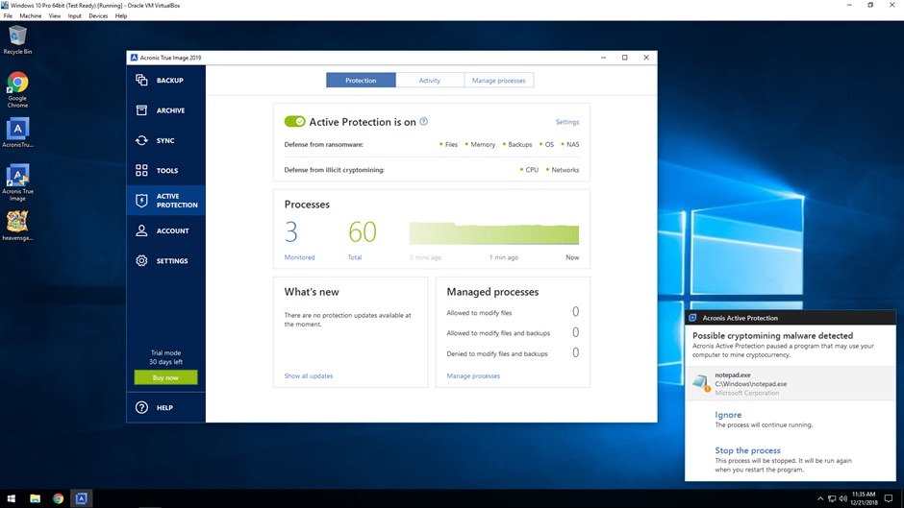Switch to the Manage processes tab
The width and height of the screenshot is (904, 508).
[x=499, y=81]
